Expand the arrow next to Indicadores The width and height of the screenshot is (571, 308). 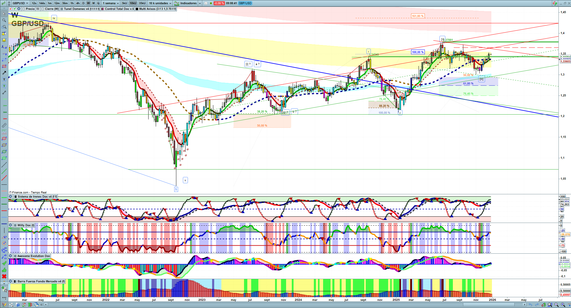[200, 3]
